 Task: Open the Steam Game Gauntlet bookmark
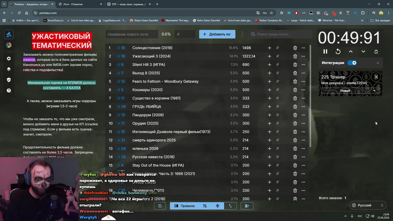click(144, 21)
